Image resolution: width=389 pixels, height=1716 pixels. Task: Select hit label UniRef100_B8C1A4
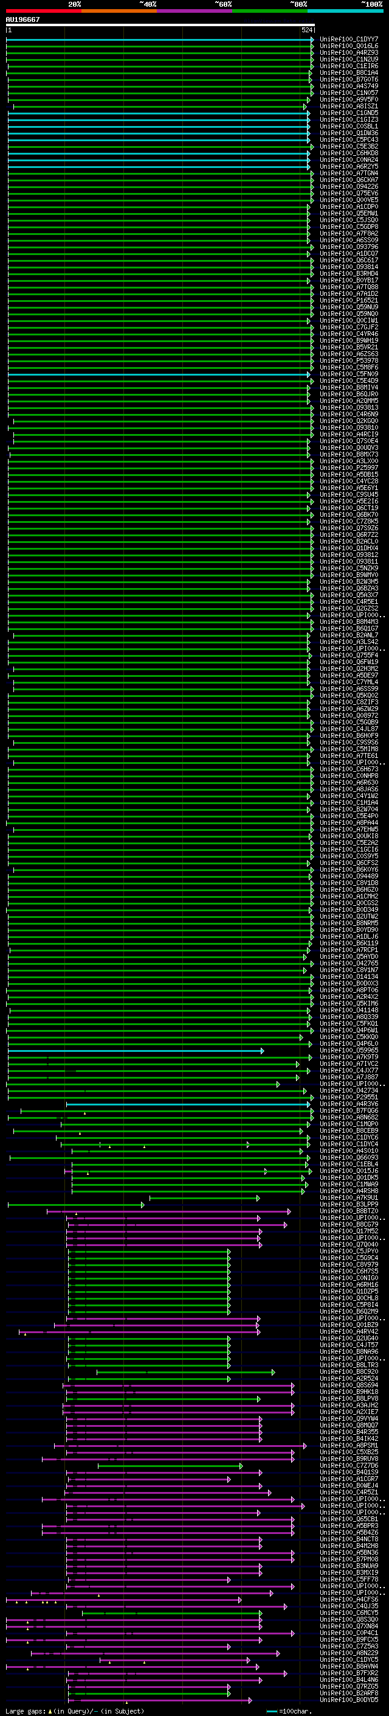click(x=349, y=73)
